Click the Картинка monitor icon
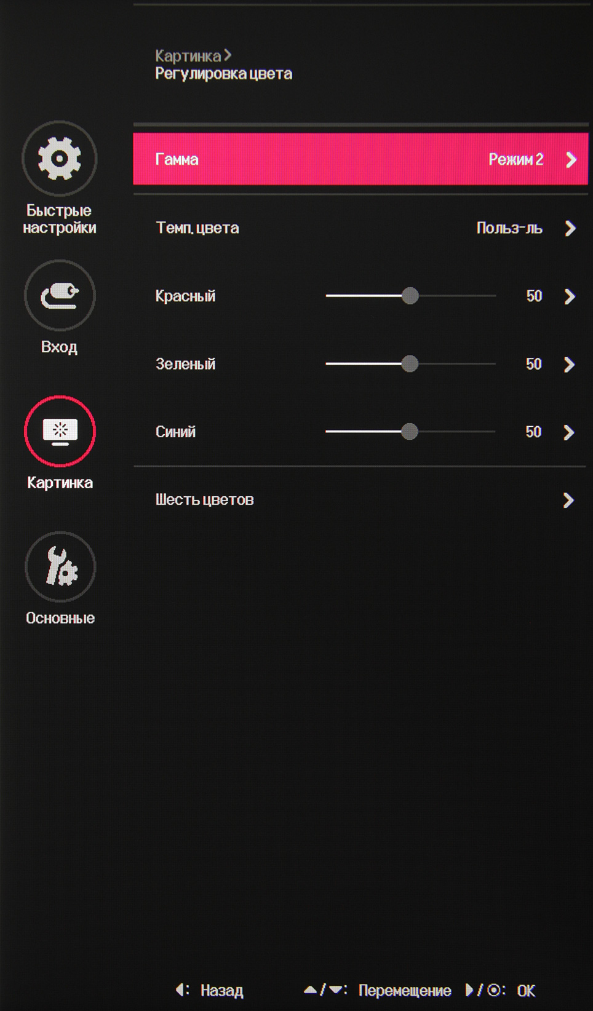 pyautogui.click(x=60, y=431)
